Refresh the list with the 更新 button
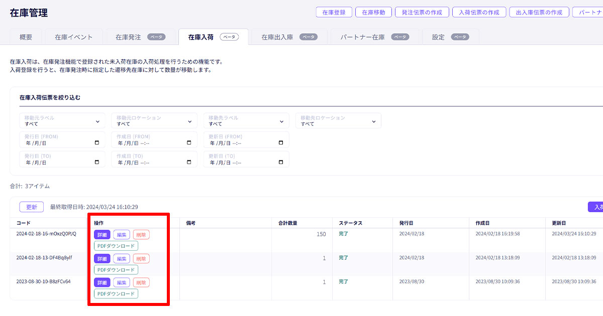Image resolution: width=603 pixels, height=316 pixels. 32,207
